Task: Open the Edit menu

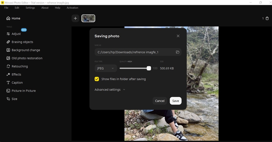Action: click(17, 8)
